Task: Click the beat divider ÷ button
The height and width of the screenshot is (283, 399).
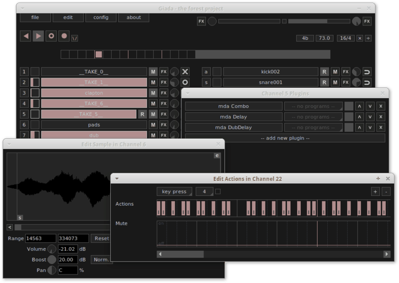Action: pos(368,38)
